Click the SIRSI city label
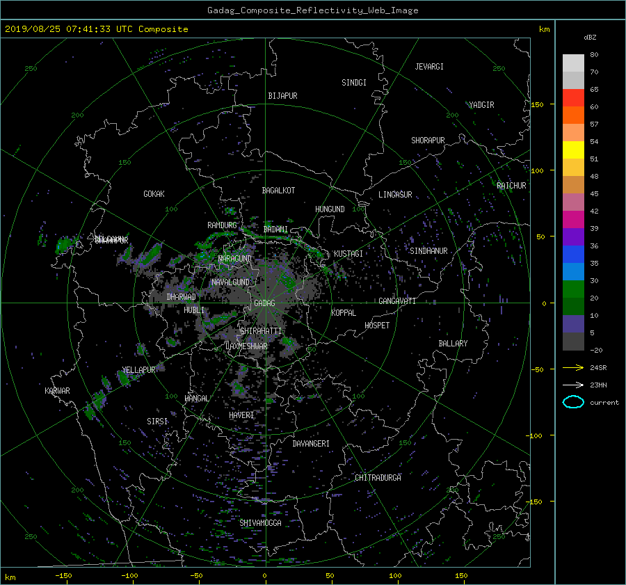Screen dimensions: 626x585 [x=157, y=422]
